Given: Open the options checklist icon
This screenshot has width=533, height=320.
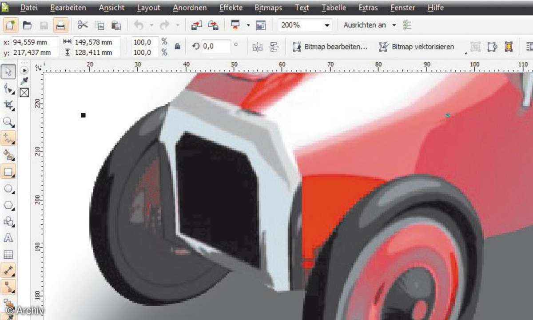Looking at the screenshot, I should tap(407, 25).
